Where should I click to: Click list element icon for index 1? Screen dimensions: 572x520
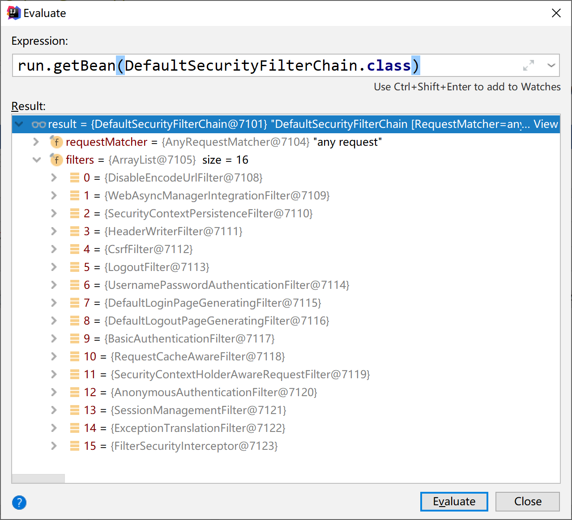coord(75,195)
